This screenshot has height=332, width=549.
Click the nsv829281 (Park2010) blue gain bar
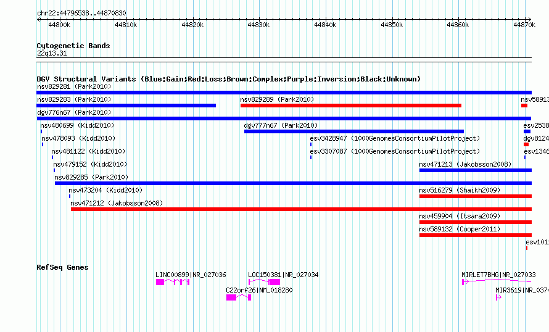(284, 93)
